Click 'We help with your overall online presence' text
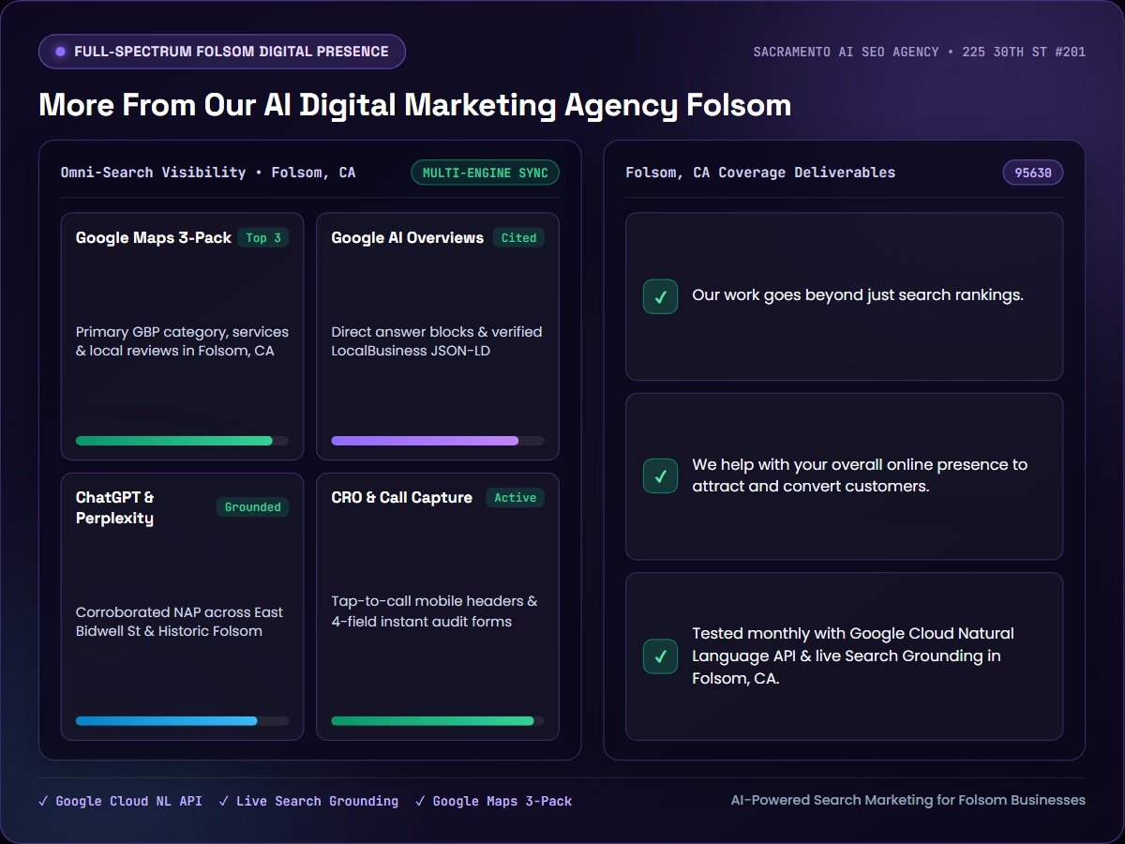Image resolution: width=1125 pixels, height=844 pixels. pyautogui.click(x=860, y=475)
